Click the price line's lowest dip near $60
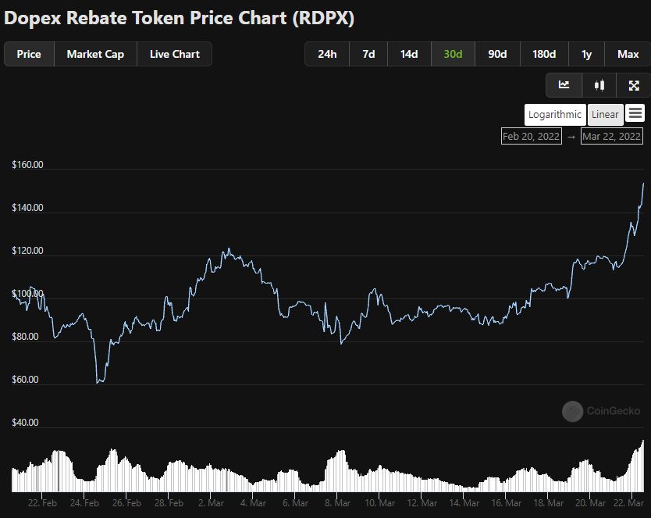 [x=98, y=382]
